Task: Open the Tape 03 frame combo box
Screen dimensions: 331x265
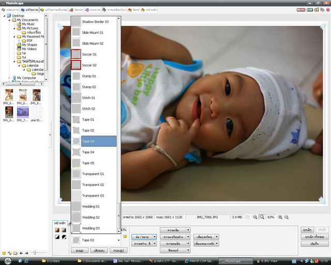Action: [x=96, y=240]
